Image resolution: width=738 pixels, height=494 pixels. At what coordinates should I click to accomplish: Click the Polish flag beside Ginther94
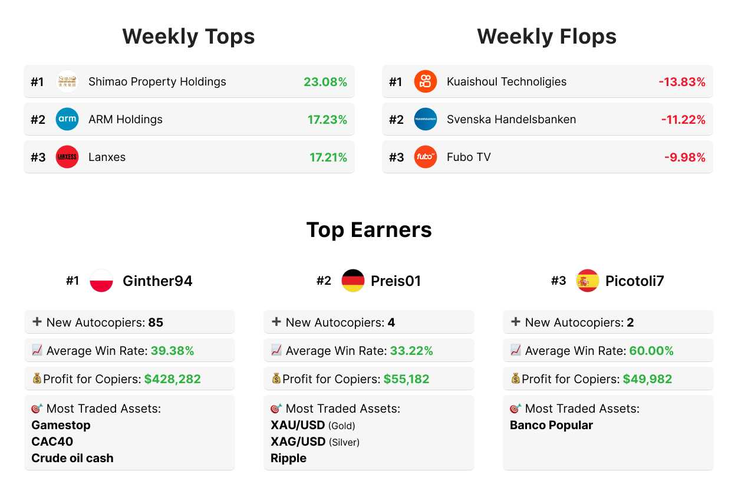(101, 281)
